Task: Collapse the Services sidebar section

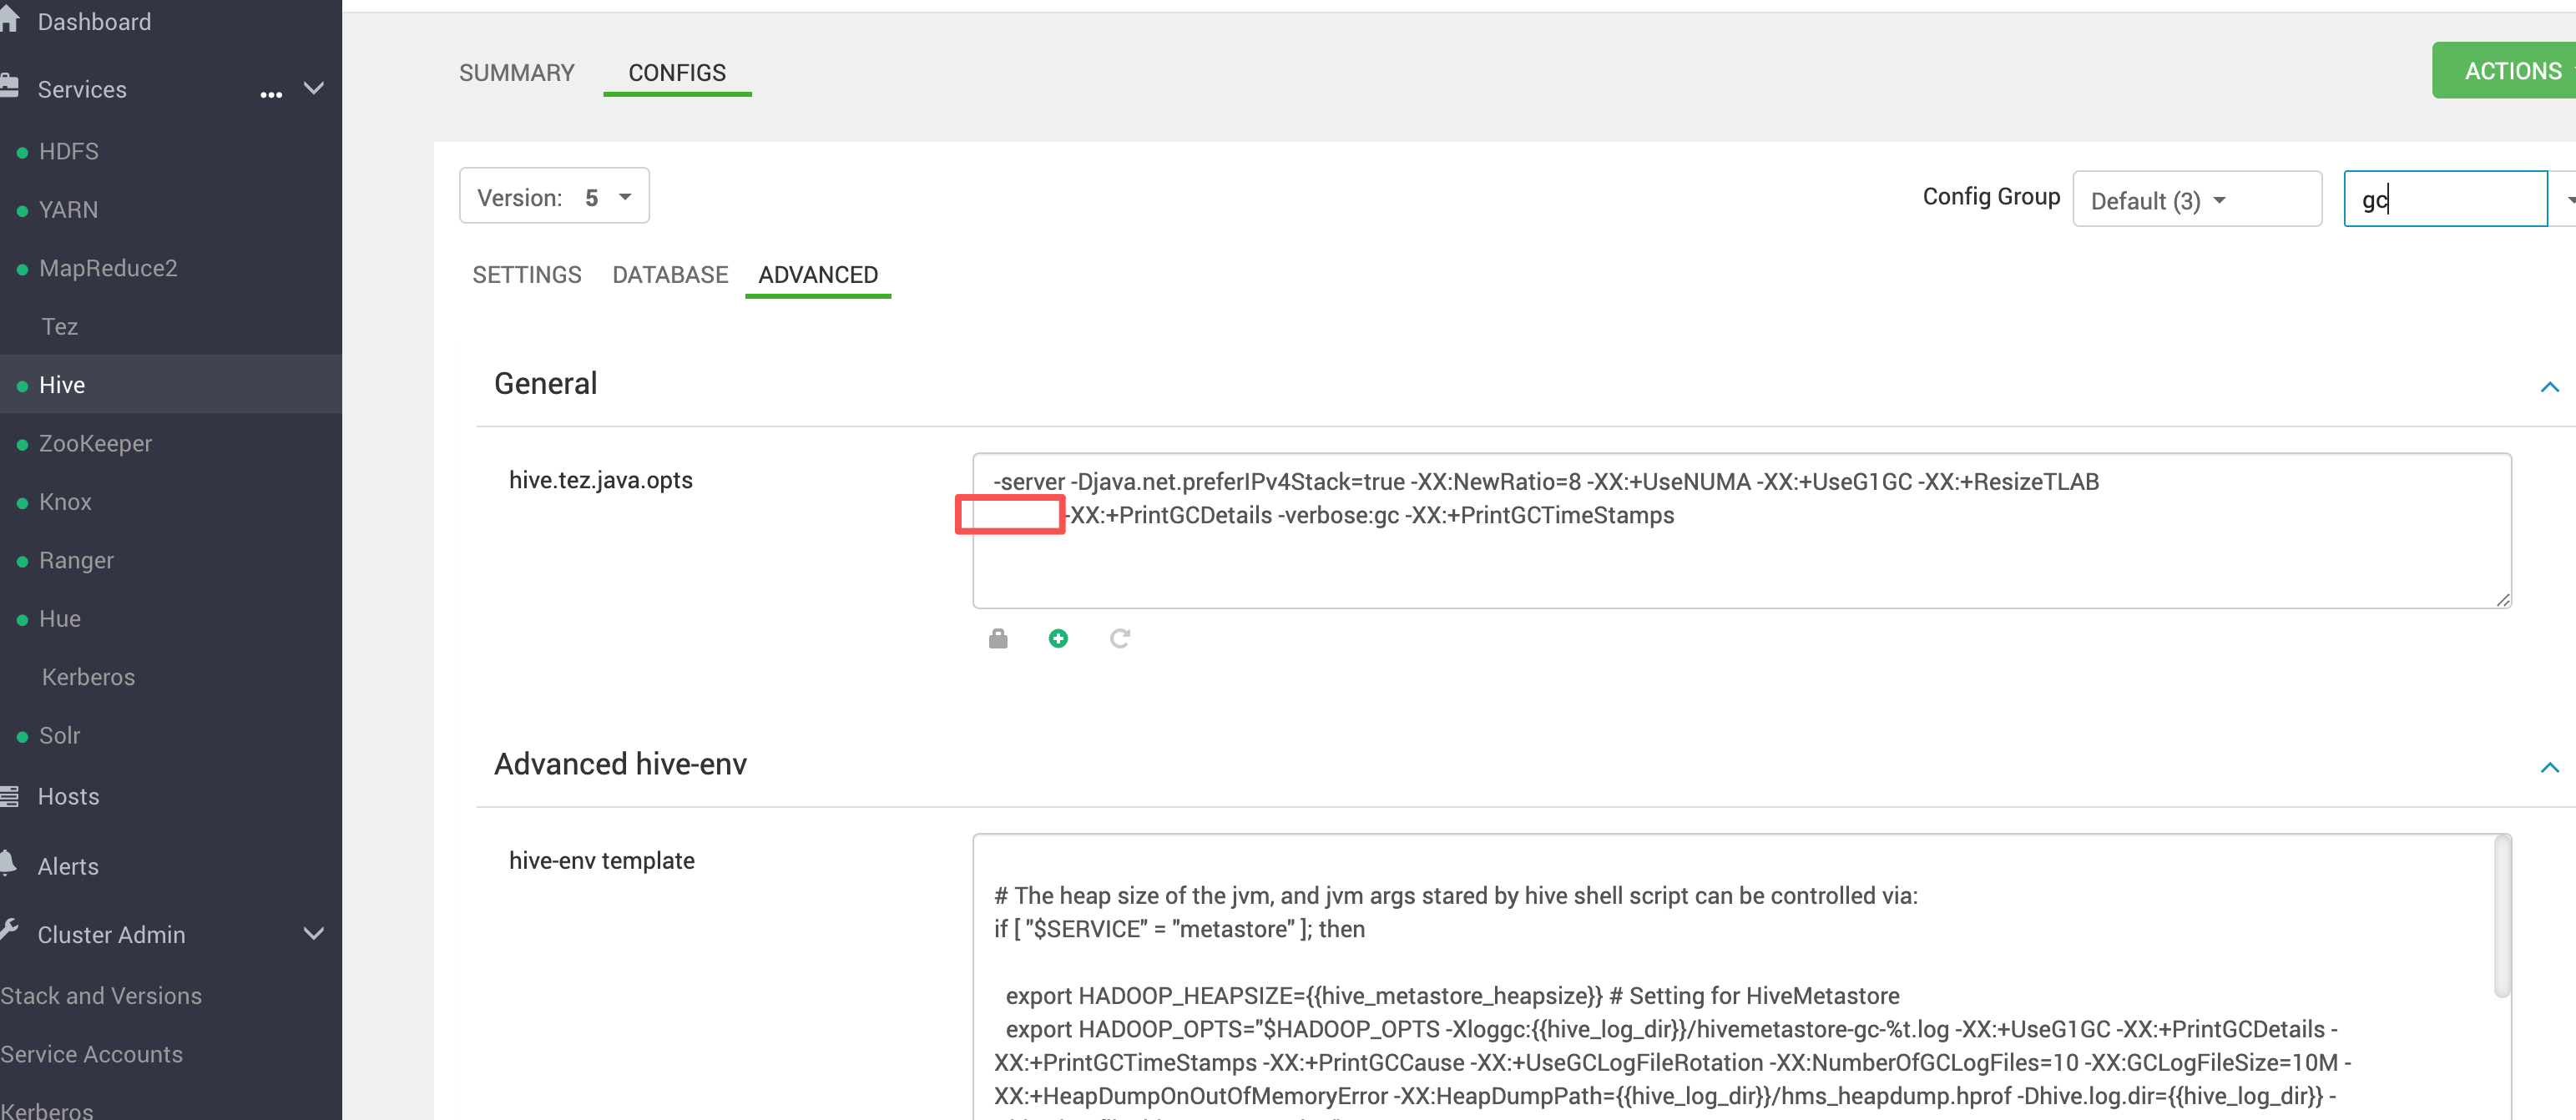Action: [x=314, y=88]
